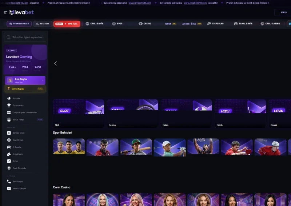Go to the previous carousel banner with the arrow

(x=56, y=63)
